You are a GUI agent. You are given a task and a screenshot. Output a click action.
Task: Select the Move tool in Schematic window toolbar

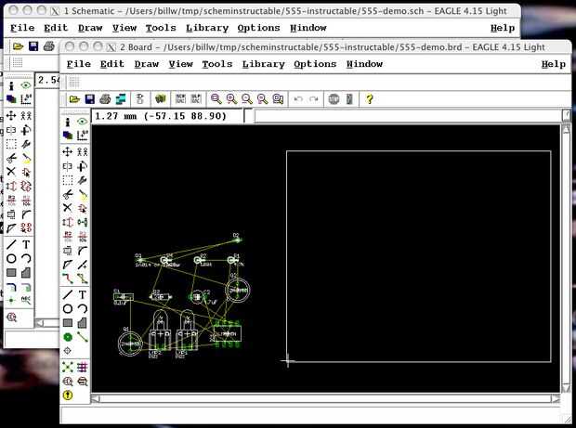(x=11, y=116)
